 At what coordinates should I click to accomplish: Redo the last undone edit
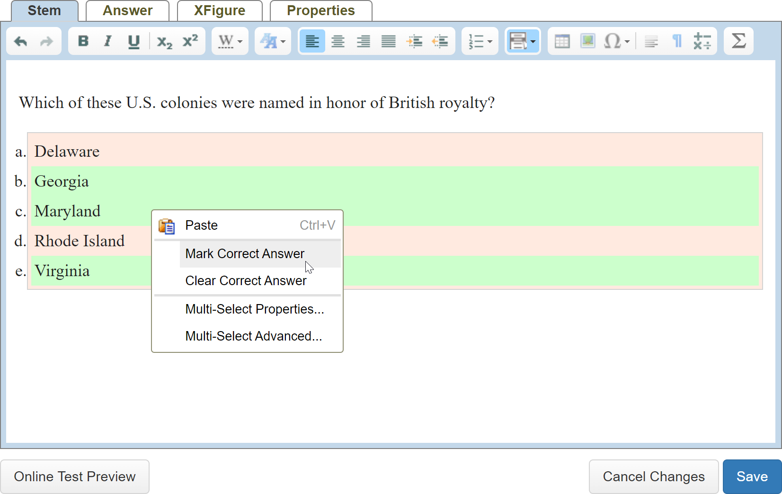point(46,42)
